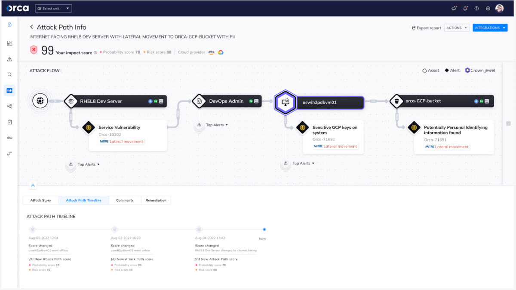
Task: Click the red shield impact score icon
Action: pos(34,50)
